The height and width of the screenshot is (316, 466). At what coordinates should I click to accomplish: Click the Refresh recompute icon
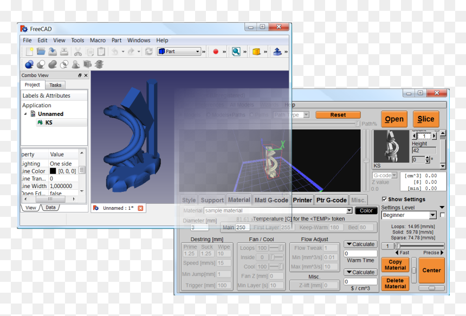click(x=148, y=51)
